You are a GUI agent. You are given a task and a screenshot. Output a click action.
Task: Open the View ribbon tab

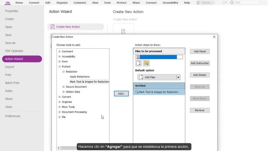(95, 3)
